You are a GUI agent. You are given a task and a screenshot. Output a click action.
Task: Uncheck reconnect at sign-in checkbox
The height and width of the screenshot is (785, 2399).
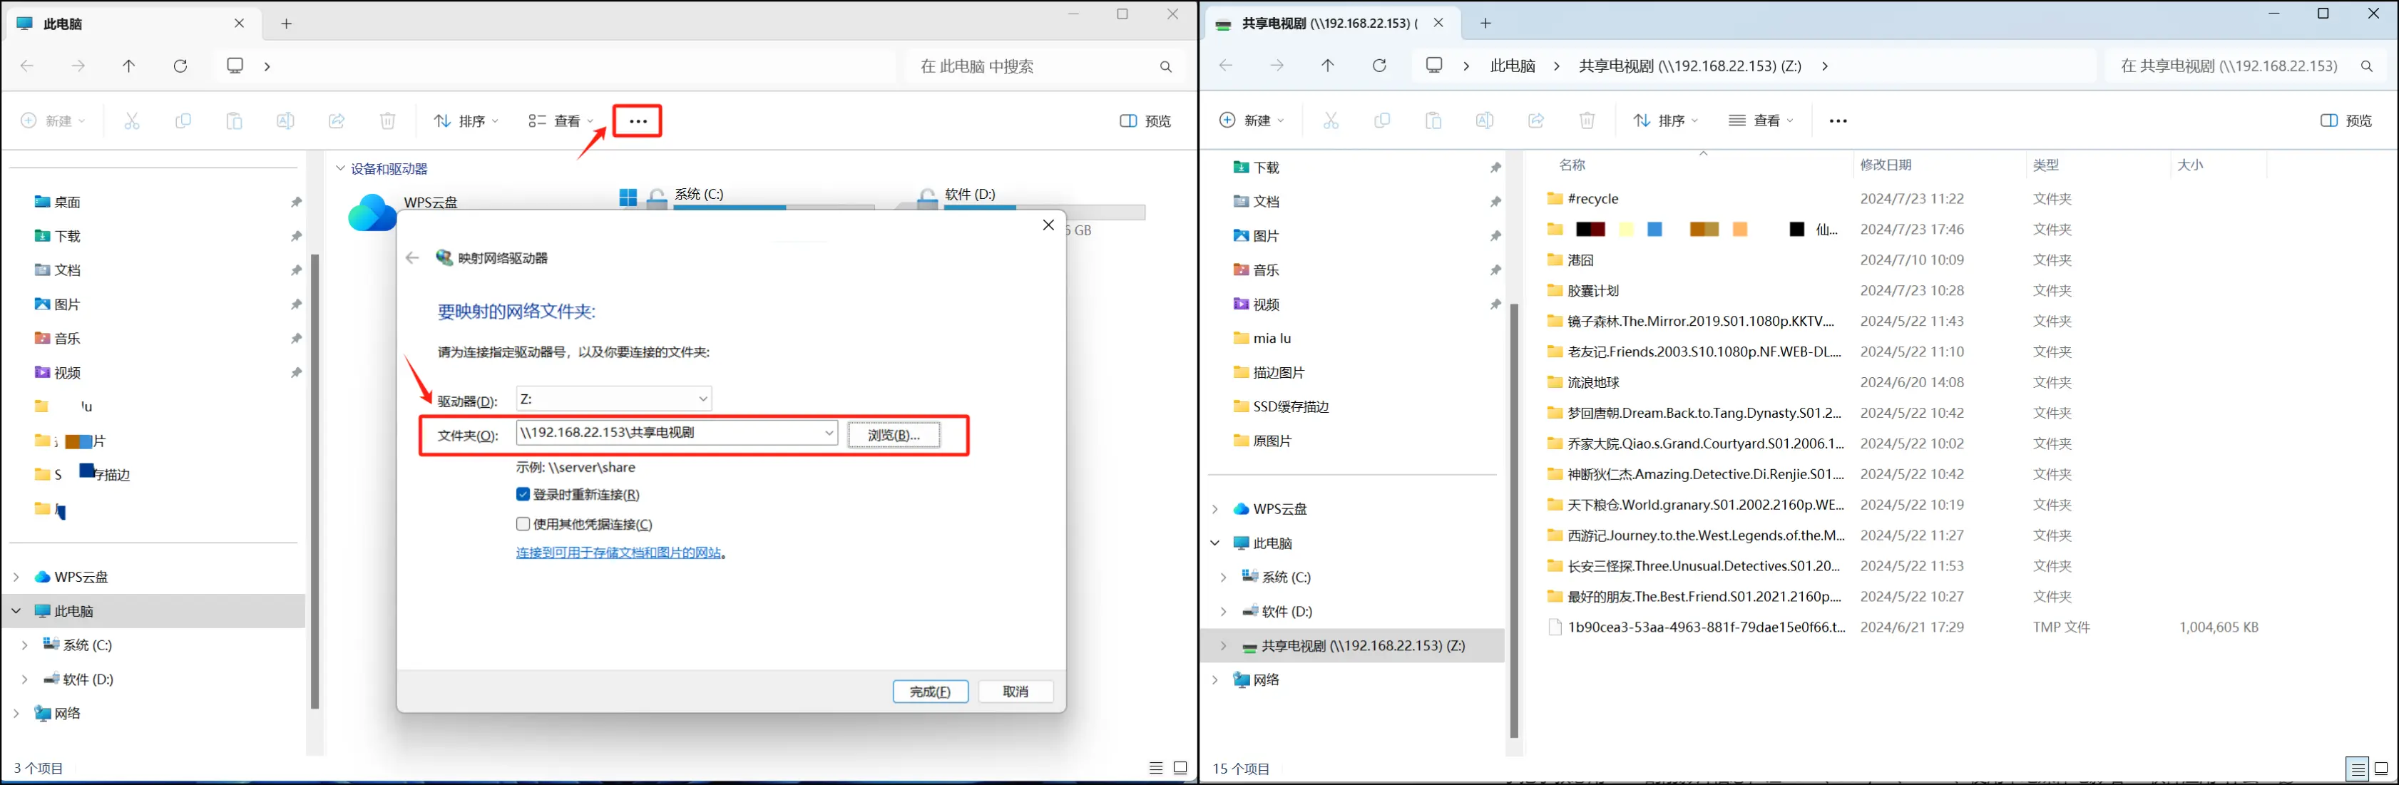click(523, 495)
